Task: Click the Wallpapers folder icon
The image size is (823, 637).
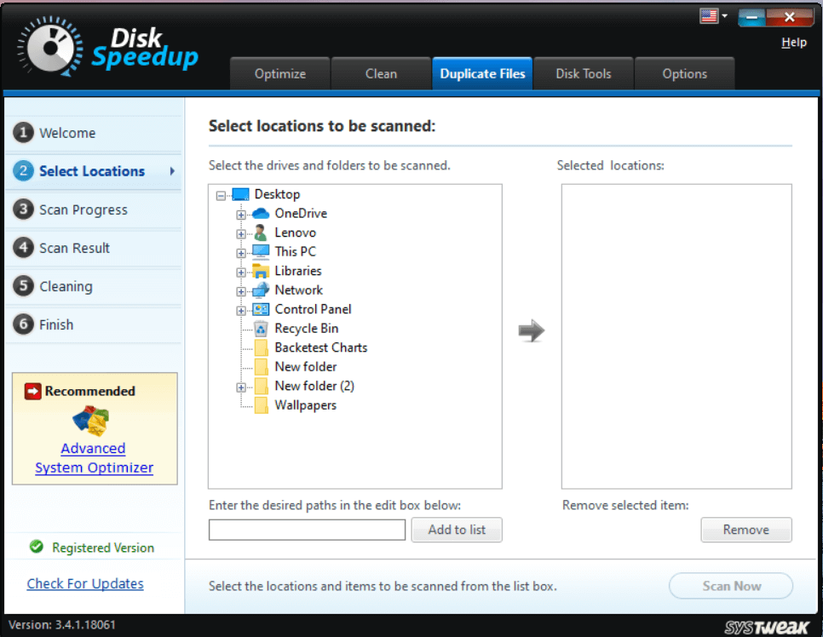Action: point(261,405)
